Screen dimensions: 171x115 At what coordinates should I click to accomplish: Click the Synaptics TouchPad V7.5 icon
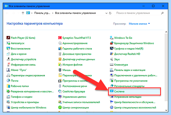click(x=60, y=38)
